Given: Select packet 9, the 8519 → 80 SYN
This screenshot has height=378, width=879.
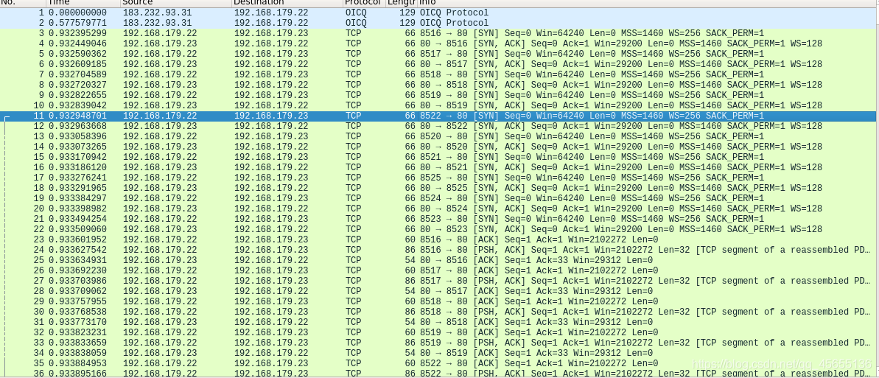Looking at the screenshot, I should [x=439, y=95].
